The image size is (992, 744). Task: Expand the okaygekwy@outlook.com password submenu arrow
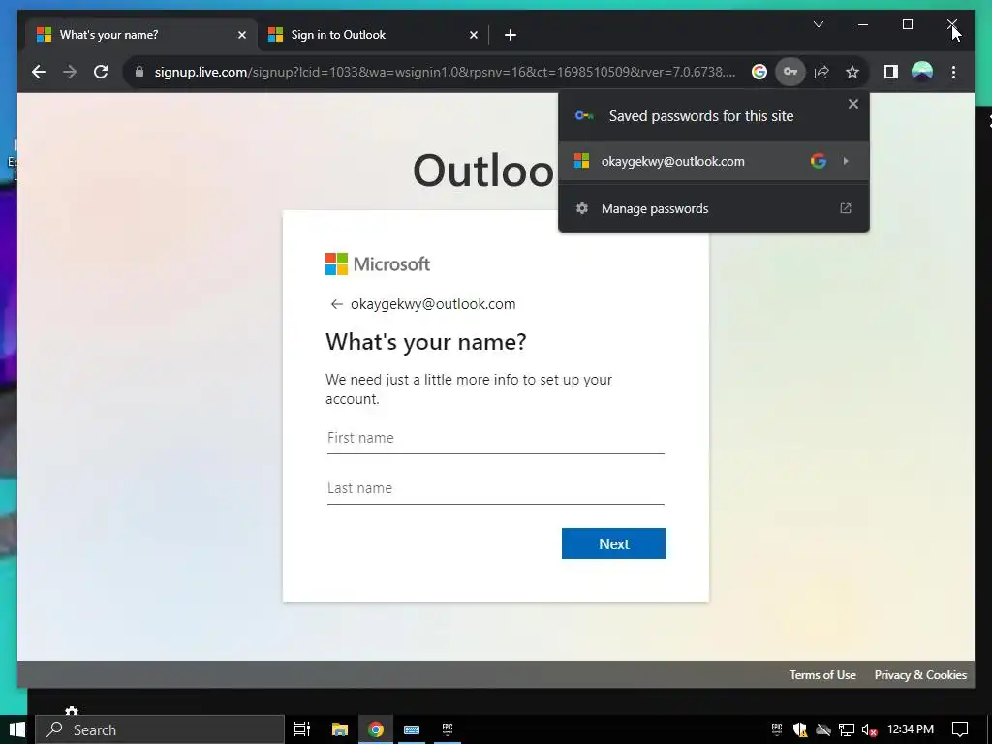[846, 162]
